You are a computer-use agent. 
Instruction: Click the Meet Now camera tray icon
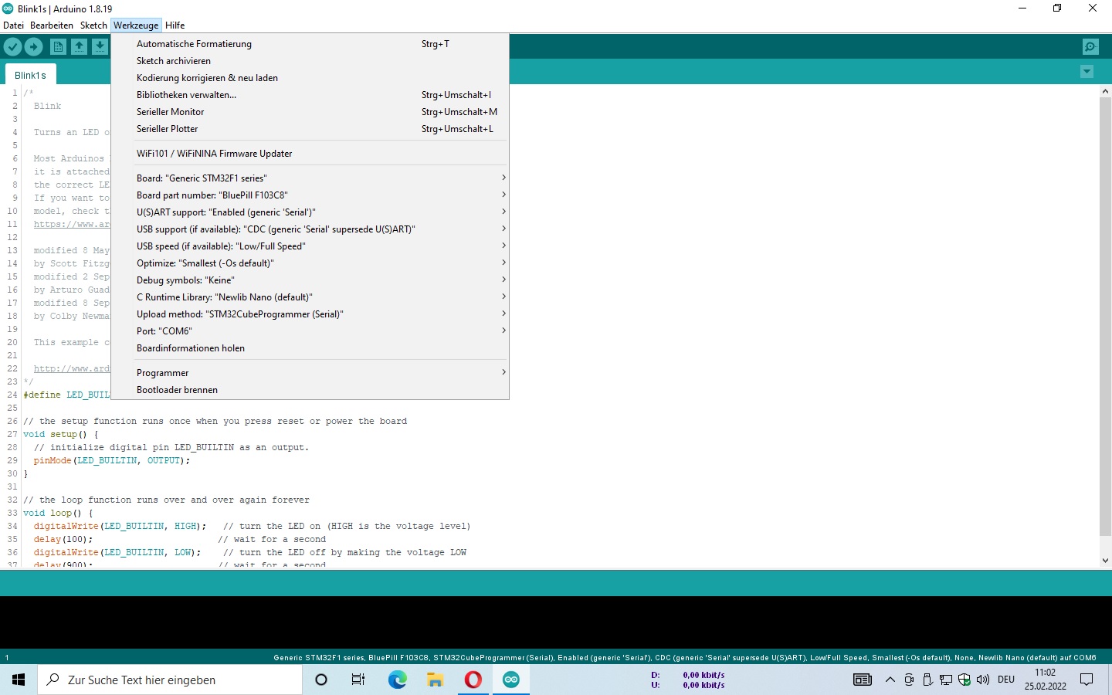click(x=909, y=680)
